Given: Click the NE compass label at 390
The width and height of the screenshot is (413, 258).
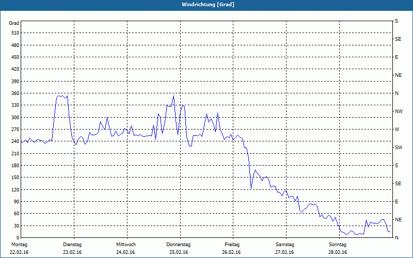Looking at the screenshot, I should tap(398, 75).
